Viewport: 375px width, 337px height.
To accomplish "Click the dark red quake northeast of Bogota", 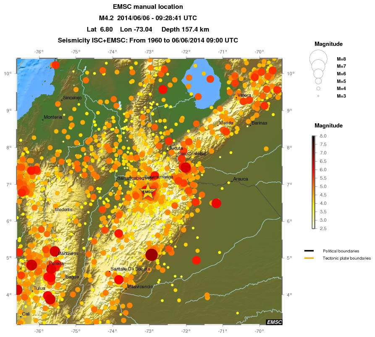I will (x=152, y=255).
